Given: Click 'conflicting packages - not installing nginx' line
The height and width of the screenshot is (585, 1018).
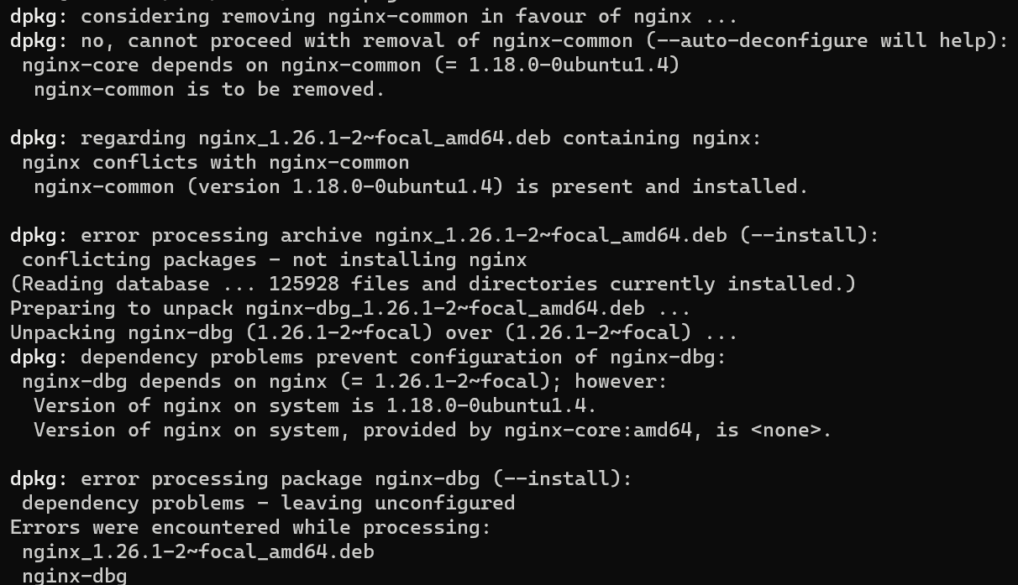Looking at the screenshot, I should pyautogui.click(x=275, y=259).
